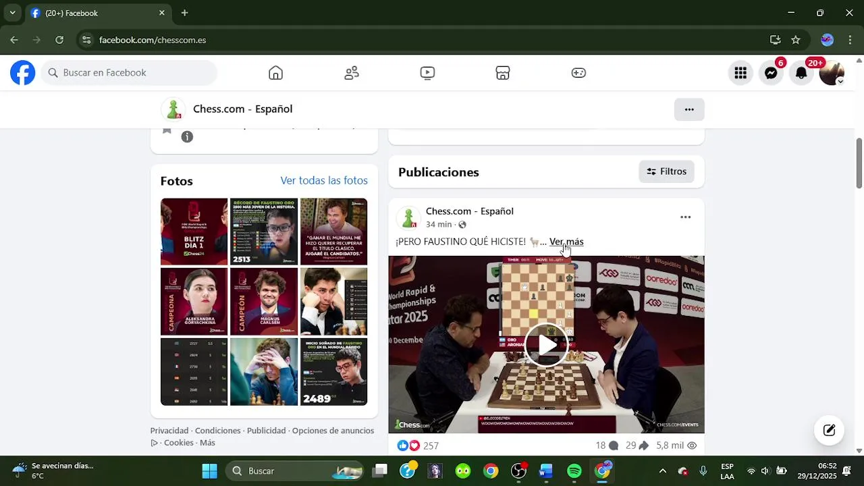Open the post author Chess.com - Español link

pos(470,211)
